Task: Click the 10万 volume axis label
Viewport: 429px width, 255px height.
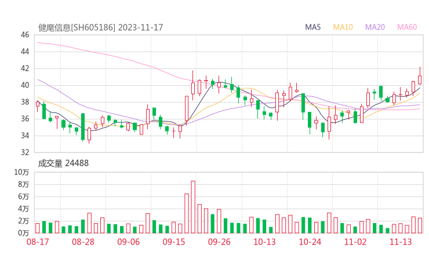Action: click(x=21, y=172)
